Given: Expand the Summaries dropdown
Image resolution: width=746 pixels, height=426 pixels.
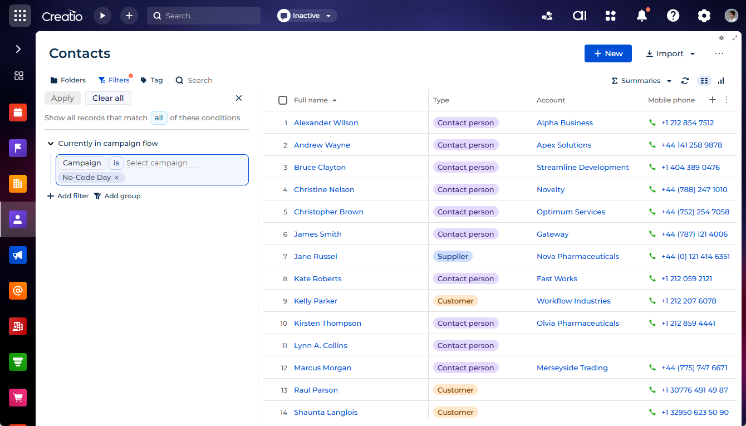Looking at the screenshot, I should [x=641, y=81].
